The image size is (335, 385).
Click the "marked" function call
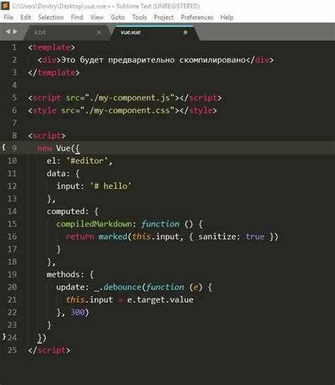[113, 236]
